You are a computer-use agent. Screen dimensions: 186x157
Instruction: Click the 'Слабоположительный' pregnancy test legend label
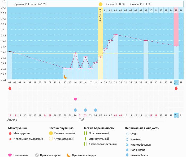(x=103, y=144)
